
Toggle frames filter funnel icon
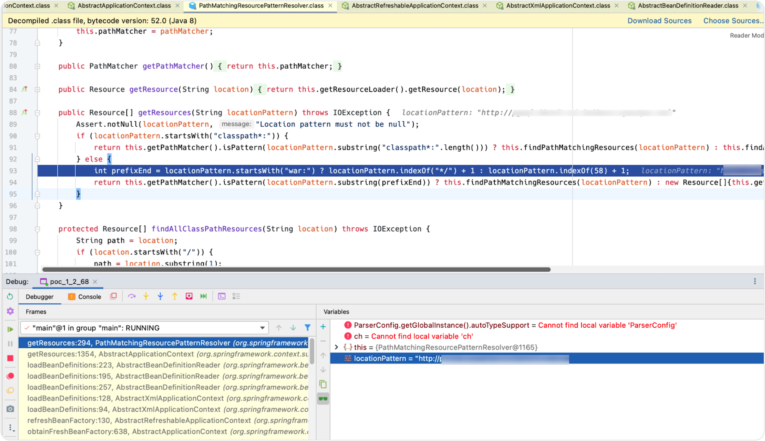coord(307,328)
